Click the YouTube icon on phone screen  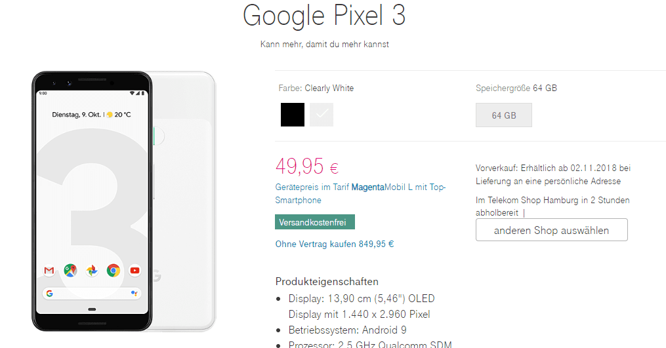[x=135, y=270]
